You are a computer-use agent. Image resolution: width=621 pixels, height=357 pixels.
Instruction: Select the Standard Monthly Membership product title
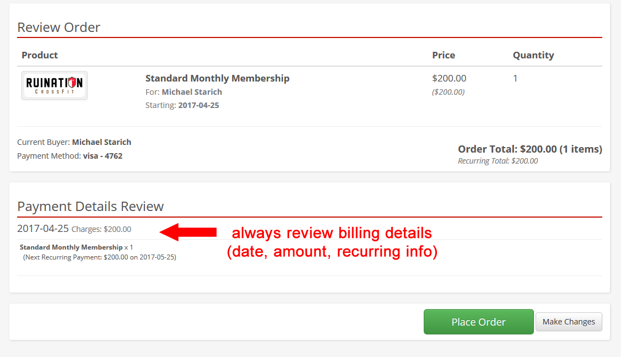coord(217,78)
